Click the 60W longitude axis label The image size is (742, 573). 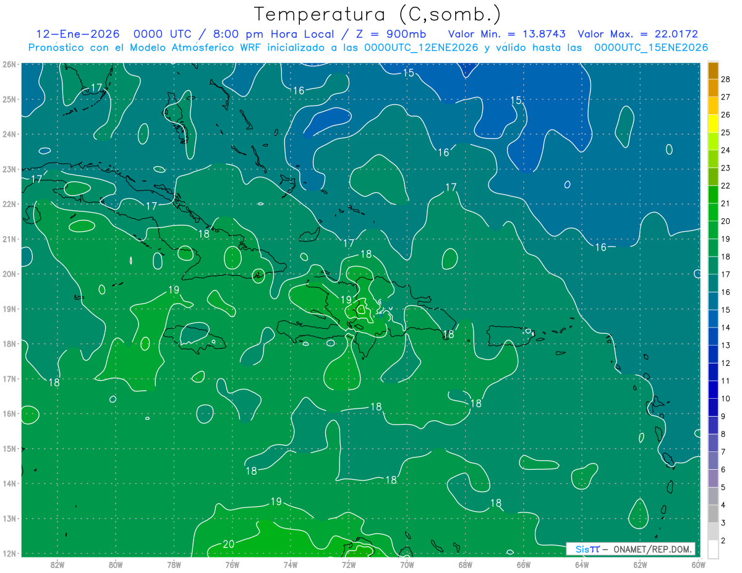[x=698, y=564]
